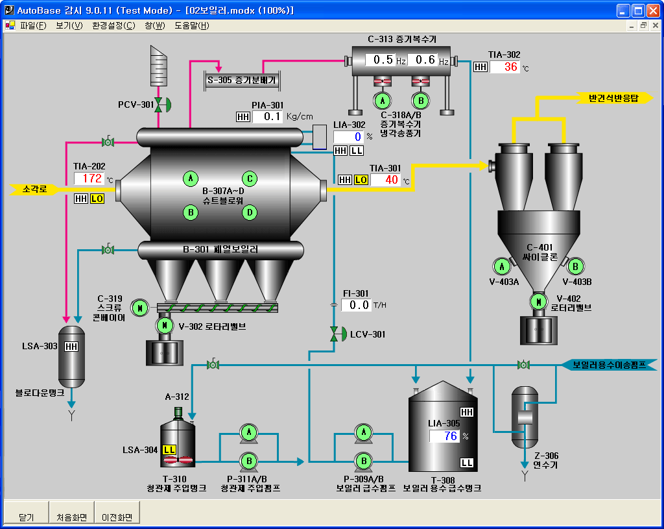Select boiler feed pump P-309 B
The height and width of the screenshot is (529, 664).
tap(364, 461)
